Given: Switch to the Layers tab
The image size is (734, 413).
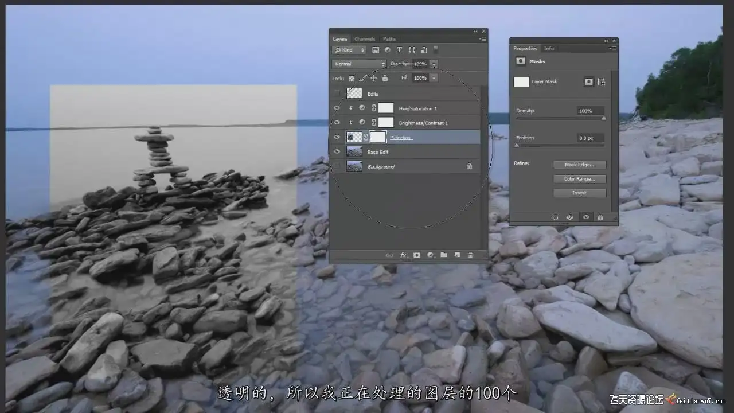Looking at the screenshot, I should [340, 39].
